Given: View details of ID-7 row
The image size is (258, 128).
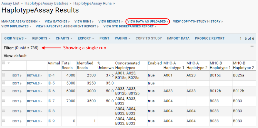Looking at the screenshot, I should 35,101.
